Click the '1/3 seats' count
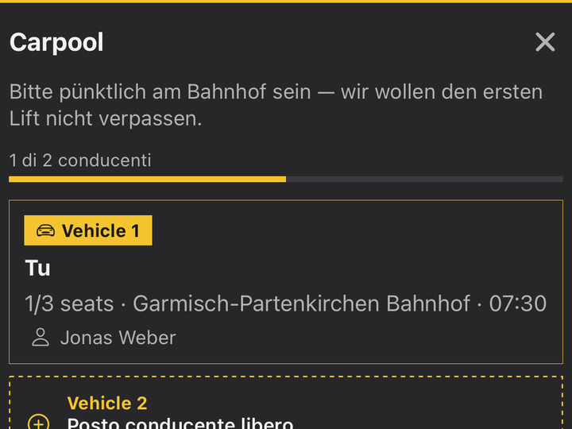572x429 pixels. 69,303
